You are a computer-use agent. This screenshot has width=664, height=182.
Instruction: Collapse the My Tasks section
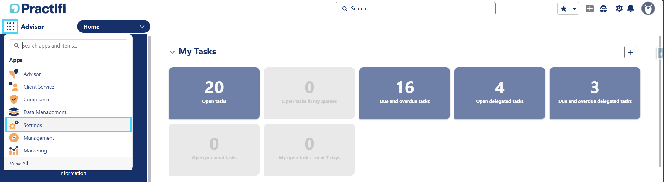(172, 52)
